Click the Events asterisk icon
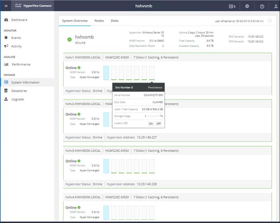Image resolution: width=280 pixels, height=223 pixels. [x=6, y=38]
